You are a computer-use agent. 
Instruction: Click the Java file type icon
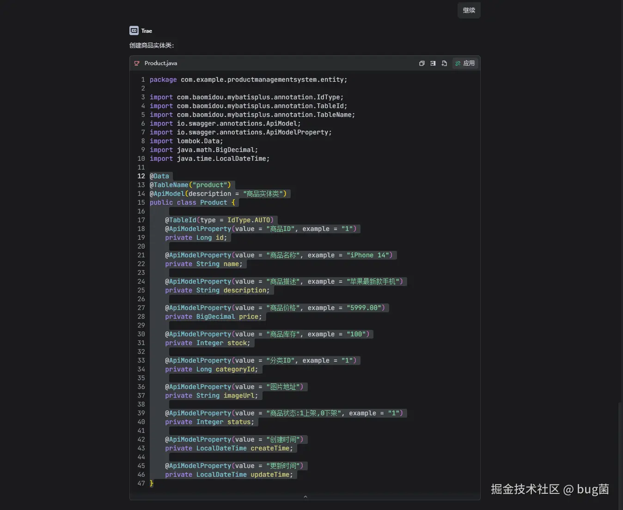click(x=137, y=63)
